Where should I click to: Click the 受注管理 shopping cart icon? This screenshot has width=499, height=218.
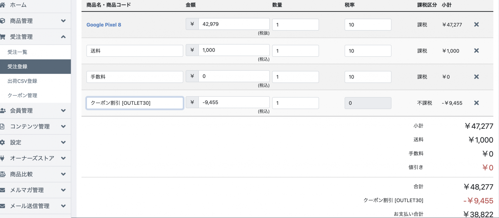[x=3, y=37]
